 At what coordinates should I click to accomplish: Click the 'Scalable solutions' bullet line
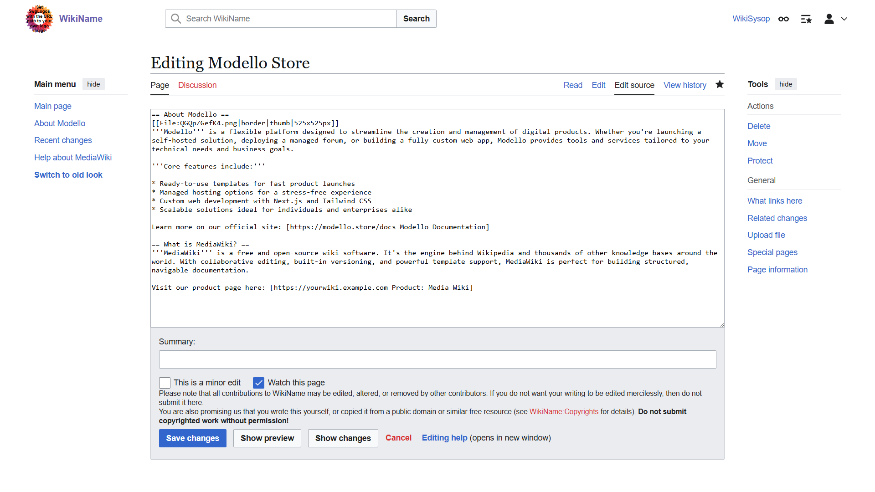click(282, 210)
